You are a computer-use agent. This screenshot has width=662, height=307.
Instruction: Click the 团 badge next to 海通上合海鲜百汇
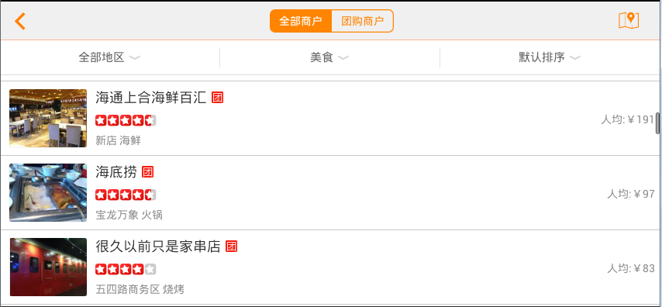(x=217, y=98)
